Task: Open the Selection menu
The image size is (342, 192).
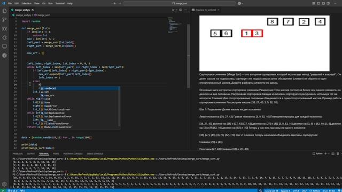Action: tap(26, 3)
